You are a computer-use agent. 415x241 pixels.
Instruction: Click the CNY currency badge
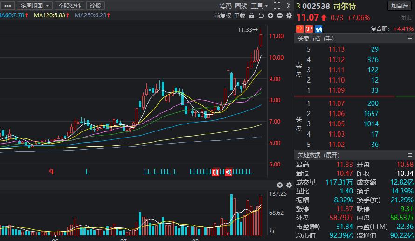click(x=309, y=29)
